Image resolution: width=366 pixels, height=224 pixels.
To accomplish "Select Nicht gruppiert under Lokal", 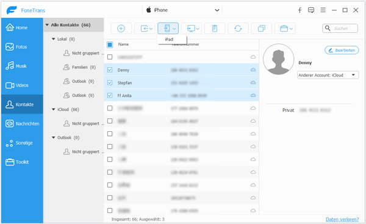I will (x=84, y=53).
